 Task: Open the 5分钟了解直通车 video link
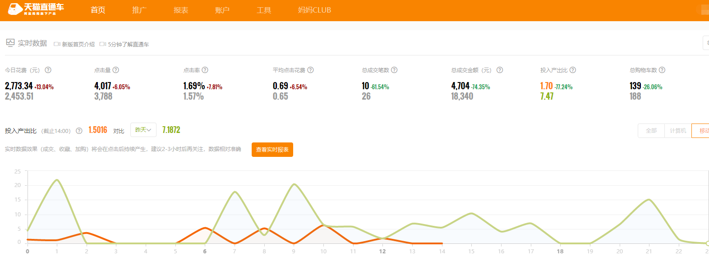(129, 44)
